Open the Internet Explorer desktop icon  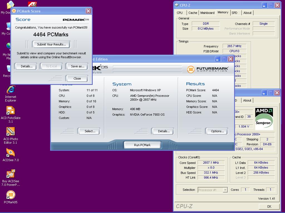11,93
